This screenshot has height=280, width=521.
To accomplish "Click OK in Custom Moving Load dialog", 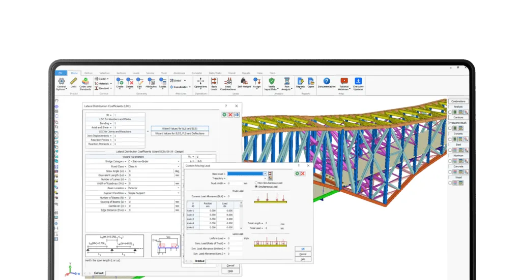I will [303, 249].
